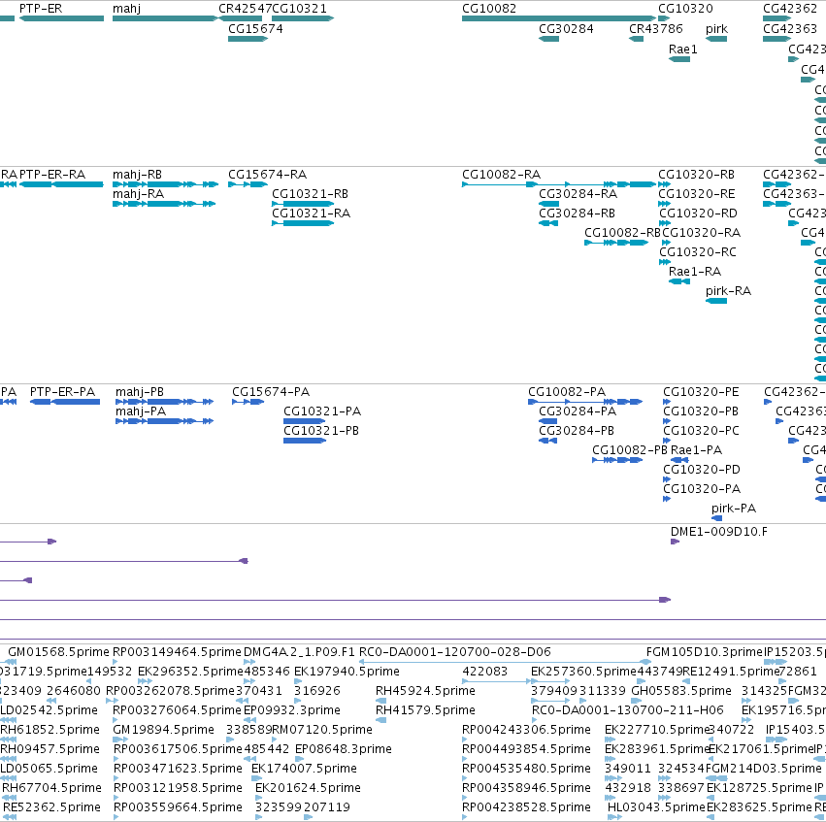Click the FGM105D10.3prime EST label

(x=705, y=652)
